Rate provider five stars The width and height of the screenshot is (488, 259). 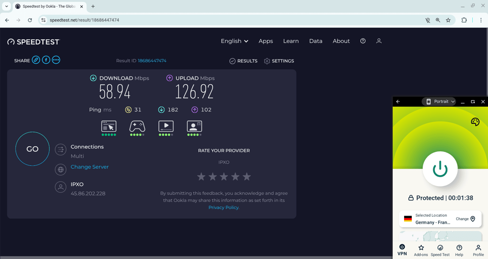pos(246,177)
